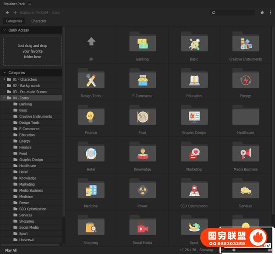275x254 pixels.
Task: Open the E-Commerce folder icon
Action: coord(142,81)
